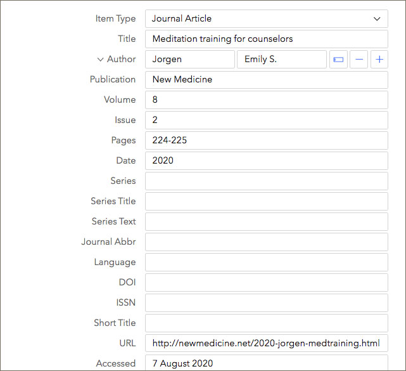Select the Publication field New Medicine

(266, 79)
